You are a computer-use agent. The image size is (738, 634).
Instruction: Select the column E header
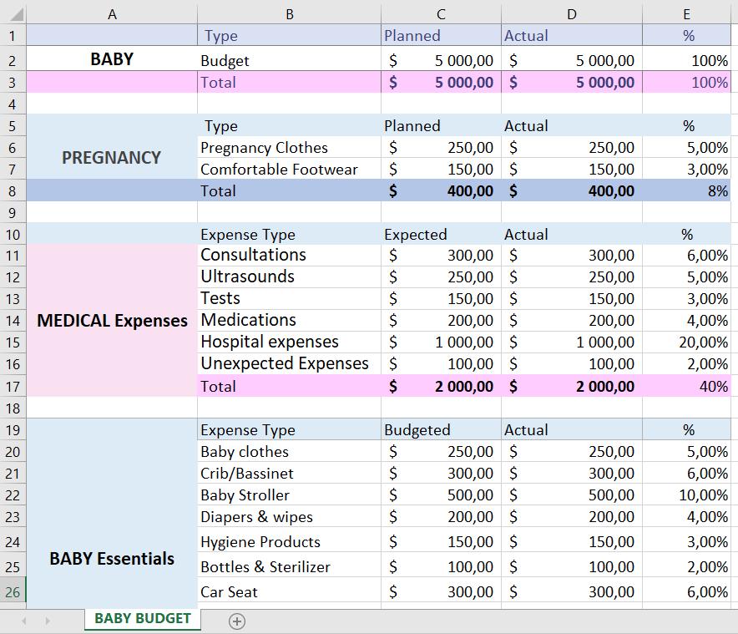[x=686, y=13]
